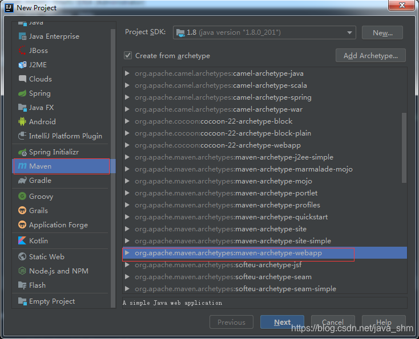Select maven-archetype-profiles row
This screenshot has width=419, height=339.
click(x=264, y=205)
